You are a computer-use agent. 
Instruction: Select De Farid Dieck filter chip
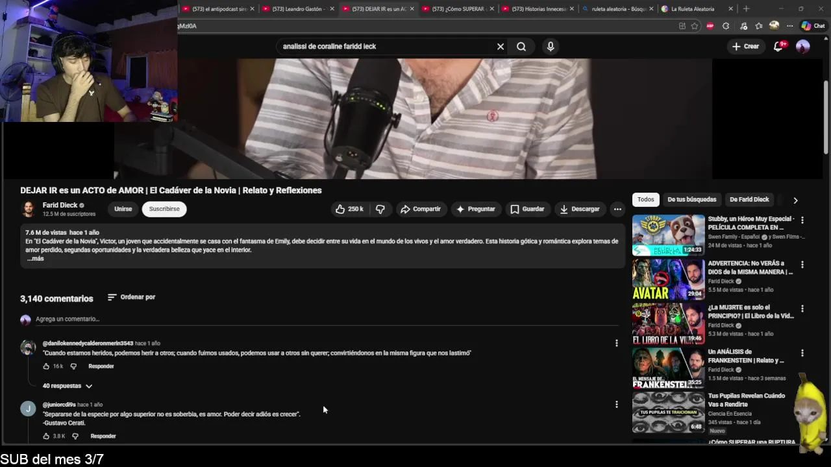pos(749,200)
